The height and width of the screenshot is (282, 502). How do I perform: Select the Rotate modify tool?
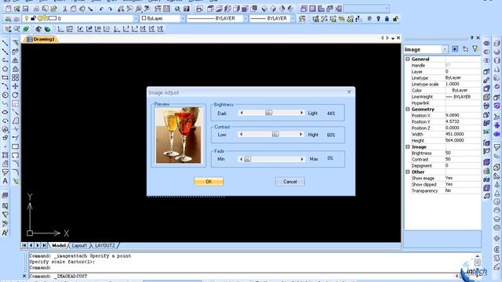tap(15, 95)
